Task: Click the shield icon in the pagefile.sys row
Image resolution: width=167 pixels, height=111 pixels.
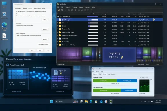Action: click(x=153, y=20)
